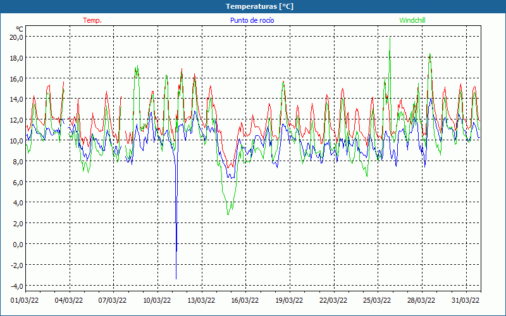Click the 12,0 y-axis value
Image resolution: width=506 pixels, height=316 pixels.
[16, 120]
